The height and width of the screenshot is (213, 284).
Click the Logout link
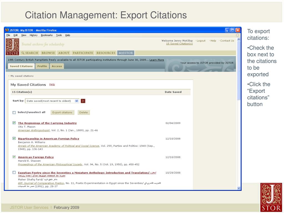coord(201,41)
